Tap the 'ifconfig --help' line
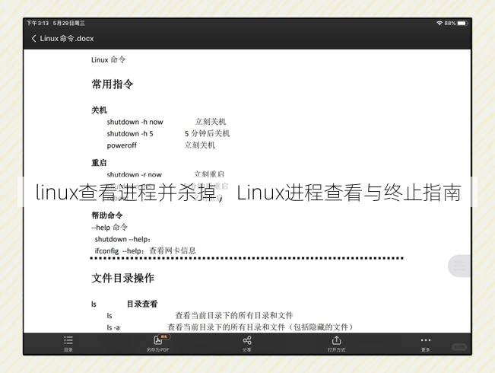This screenshot has width=495, height=373. 145,251
